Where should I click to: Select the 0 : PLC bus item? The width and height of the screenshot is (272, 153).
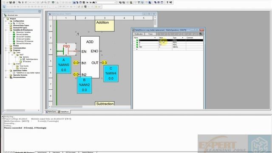click(x=20, y=23)
